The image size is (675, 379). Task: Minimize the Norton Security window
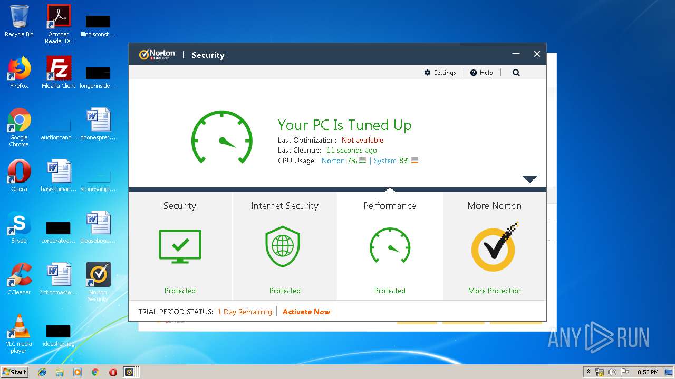516,54
